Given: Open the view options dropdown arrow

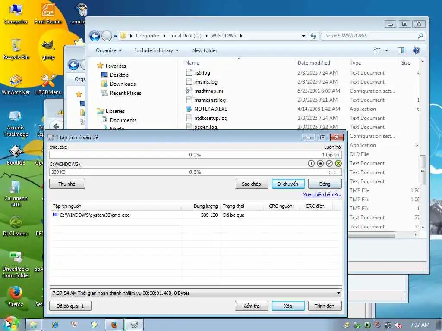Looking at the screenshot, I should point(386,50).
